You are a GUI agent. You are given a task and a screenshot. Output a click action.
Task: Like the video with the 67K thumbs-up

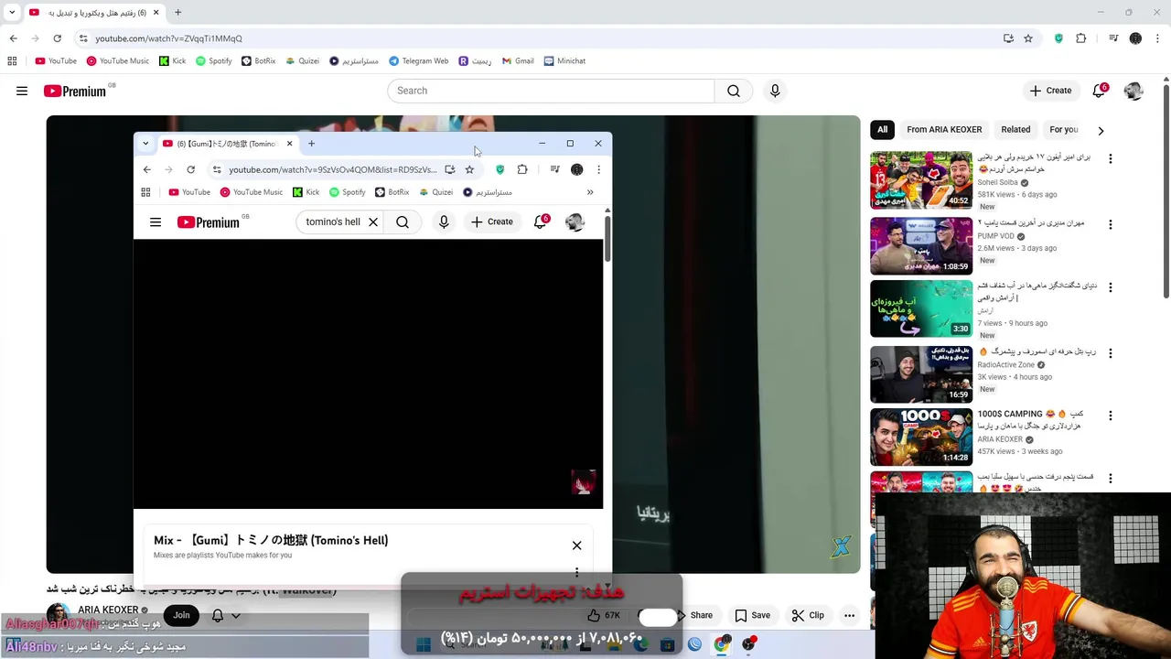(x=604, y=615)
